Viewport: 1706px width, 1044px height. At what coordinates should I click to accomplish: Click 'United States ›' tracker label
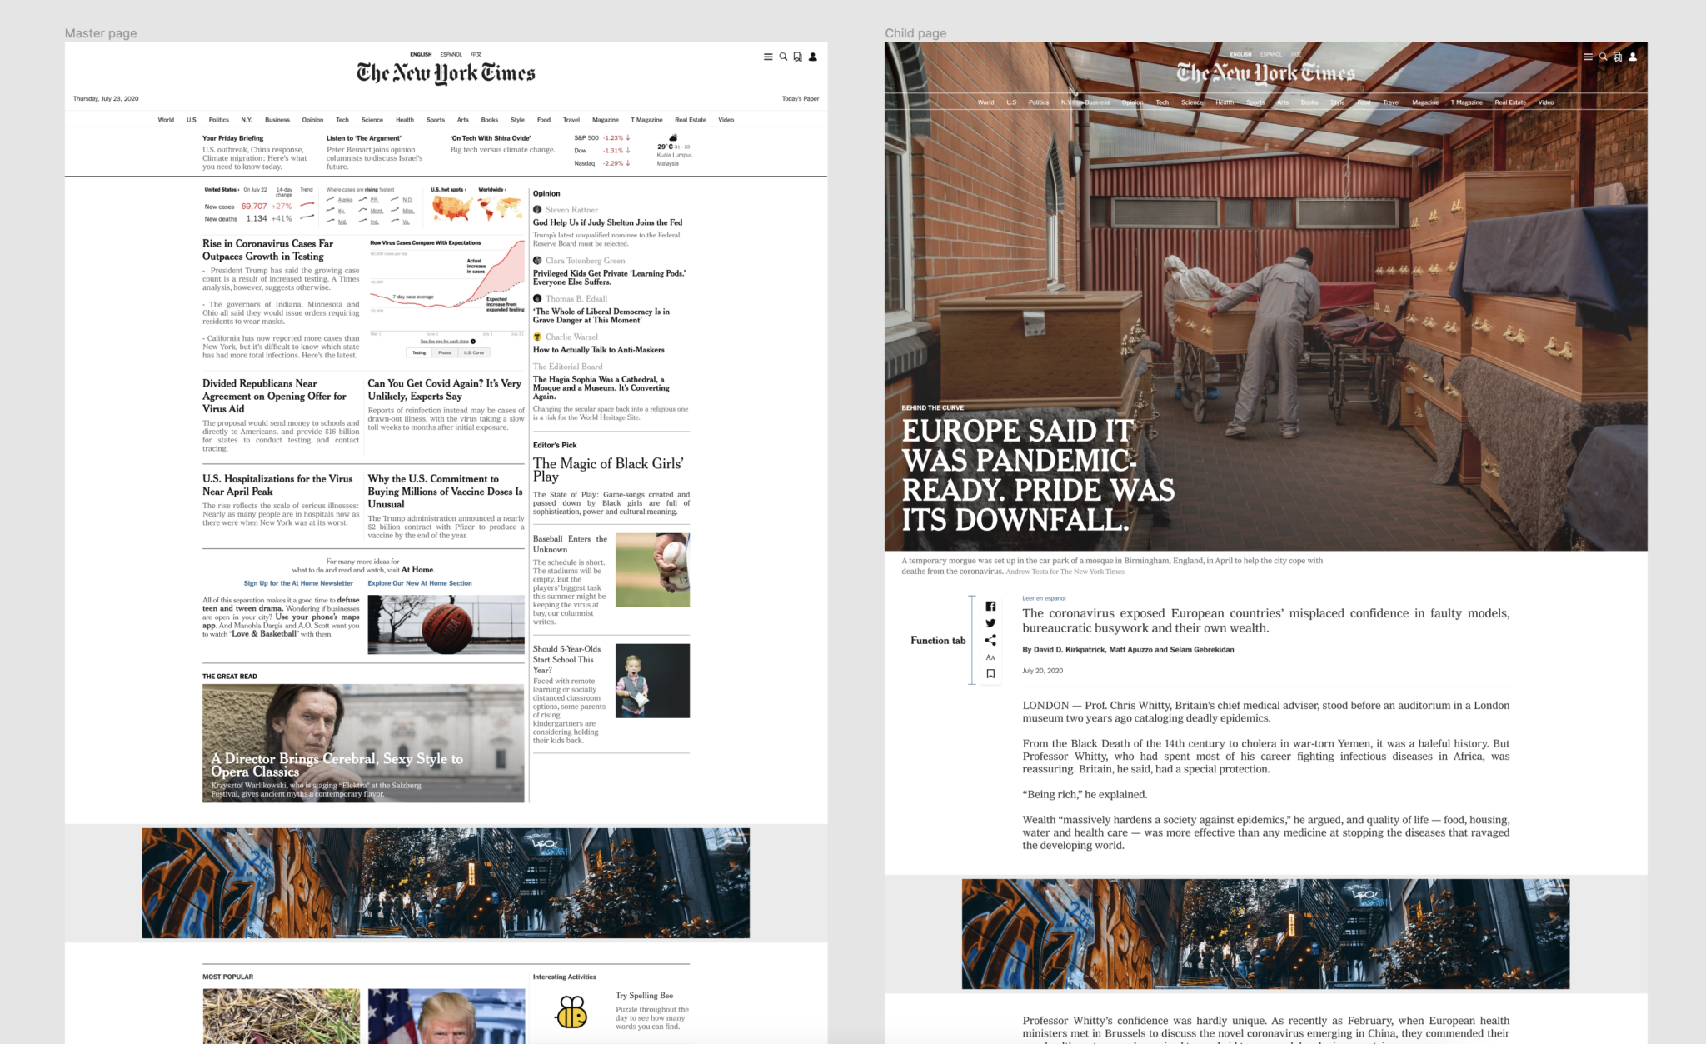(x=222, y=190)
